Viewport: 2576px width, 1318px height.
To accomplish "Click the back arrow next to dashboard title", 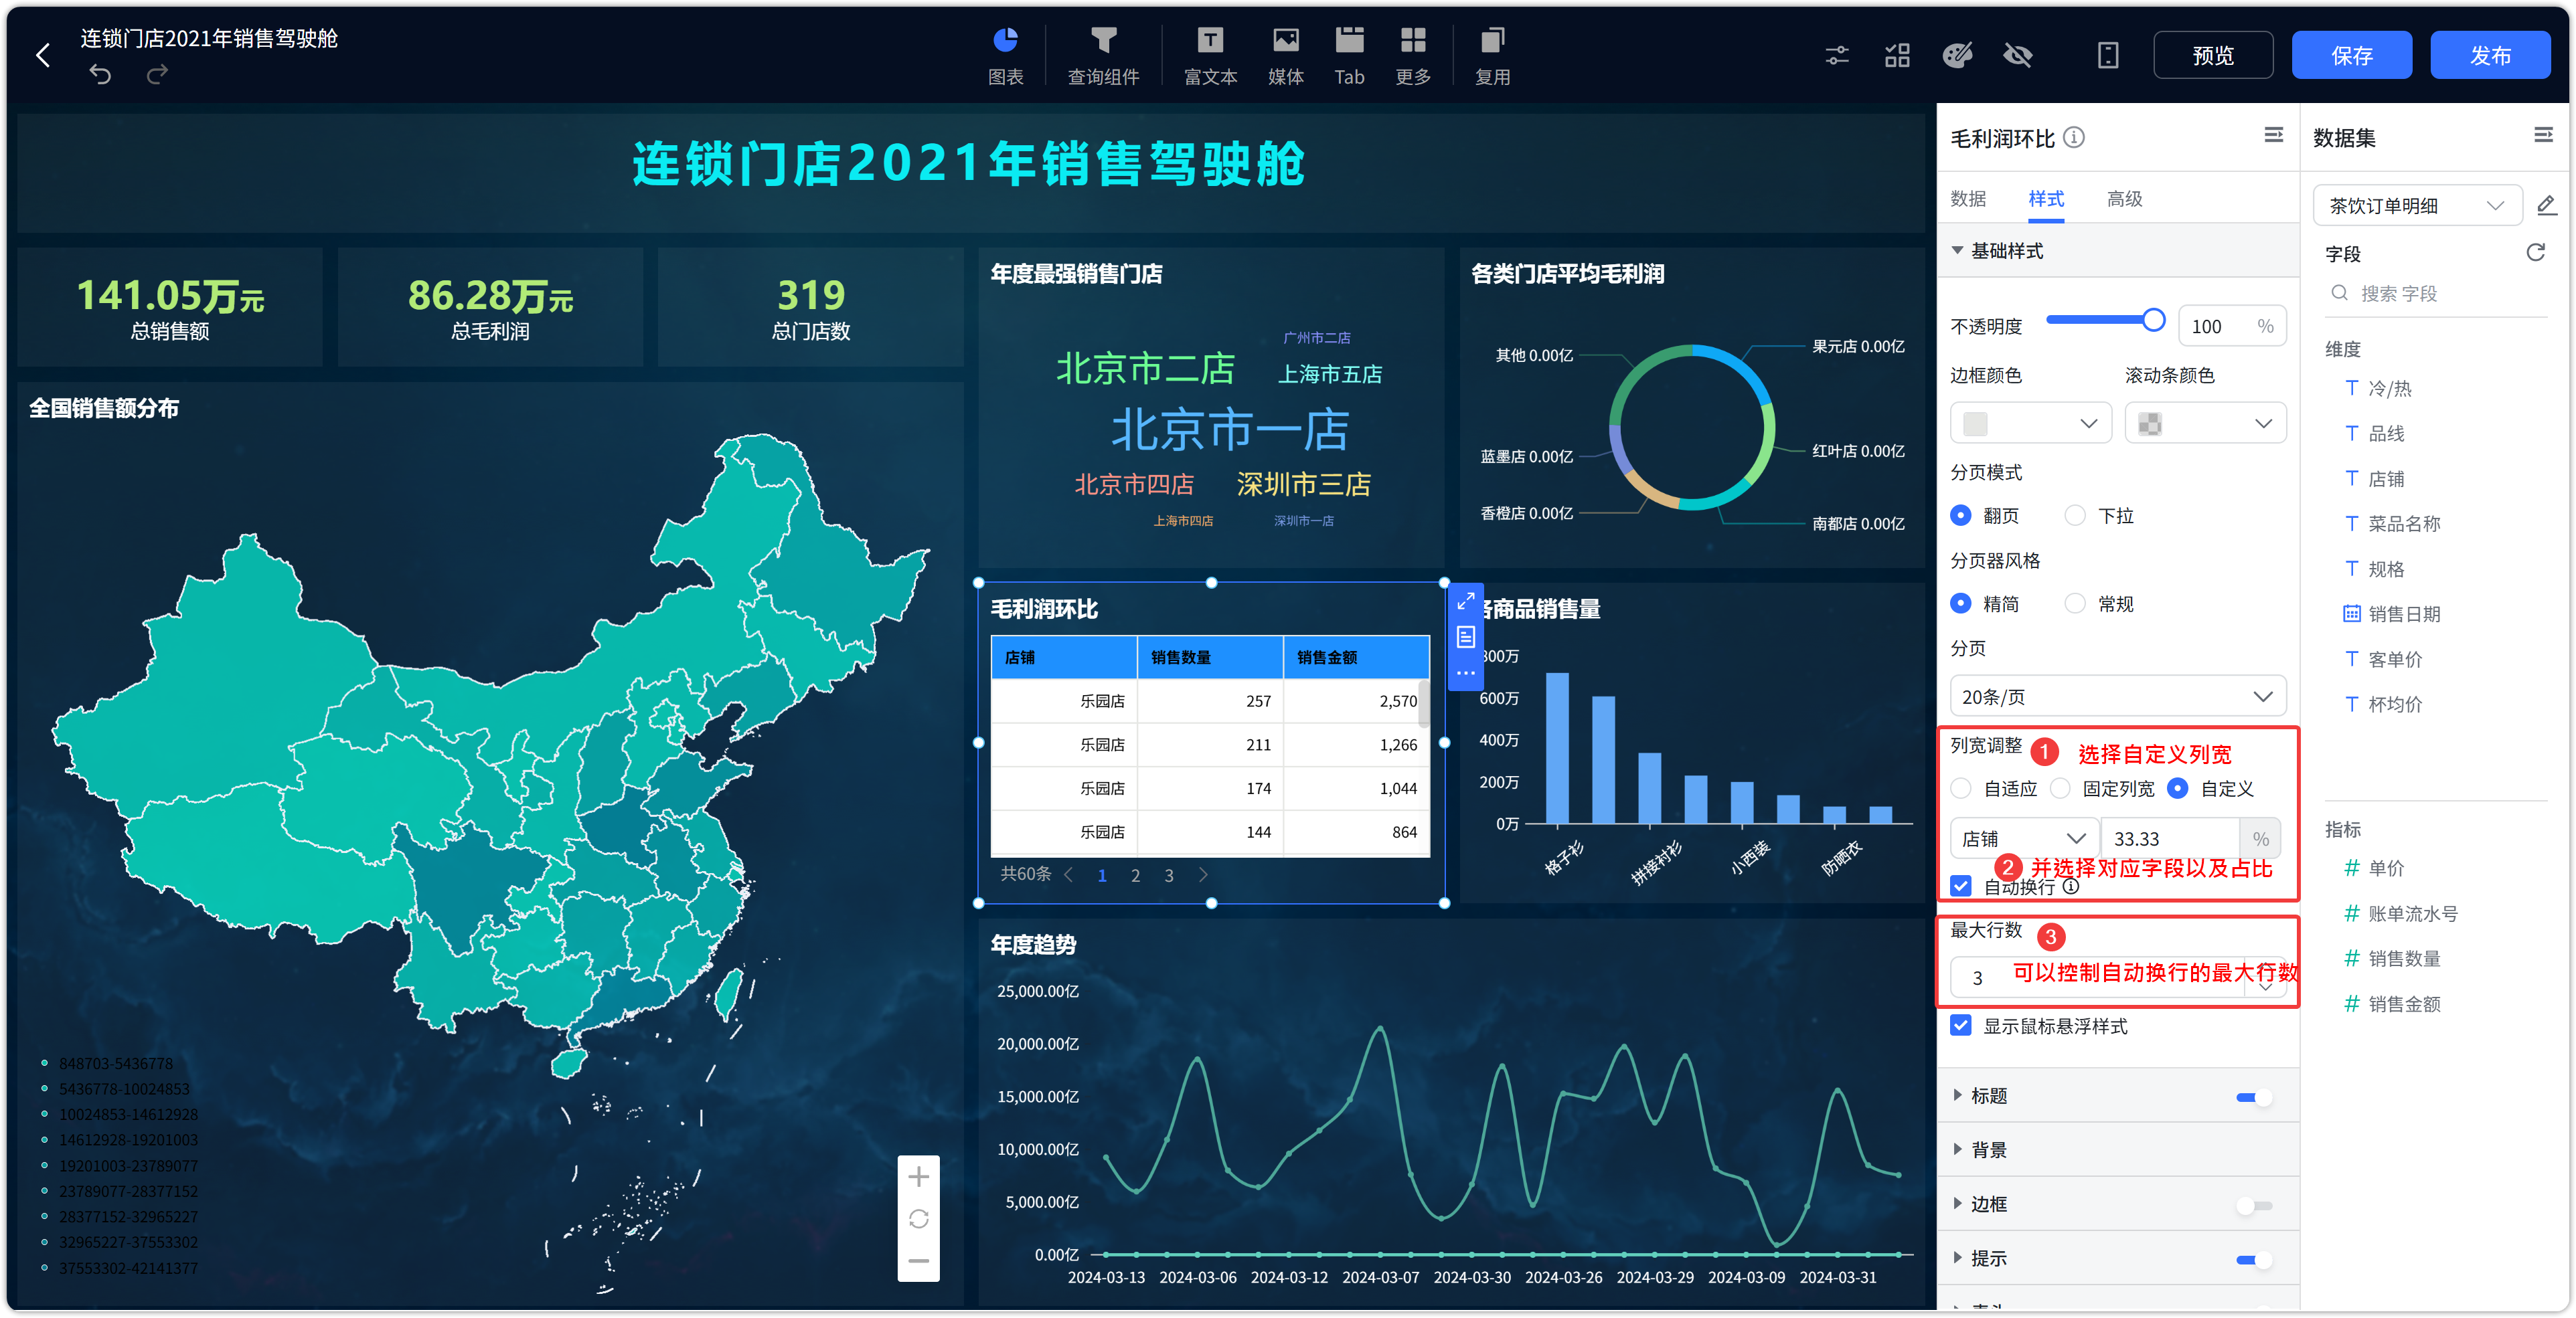I will point(43,55).
